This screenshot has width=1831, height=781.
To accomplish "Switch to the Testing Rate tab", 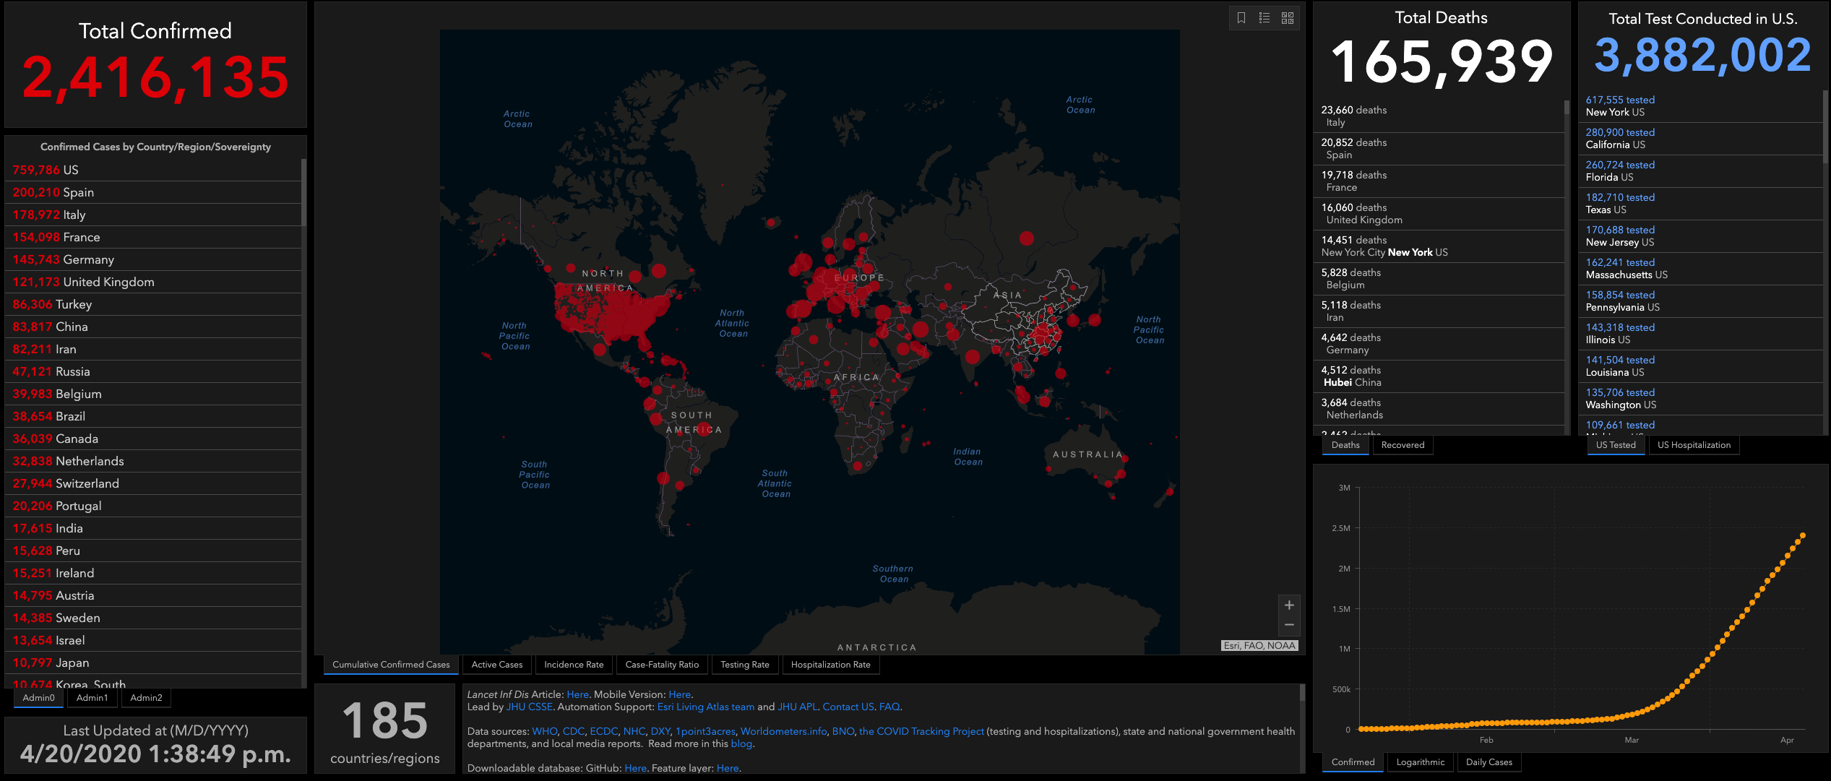I will coord(745,665).
